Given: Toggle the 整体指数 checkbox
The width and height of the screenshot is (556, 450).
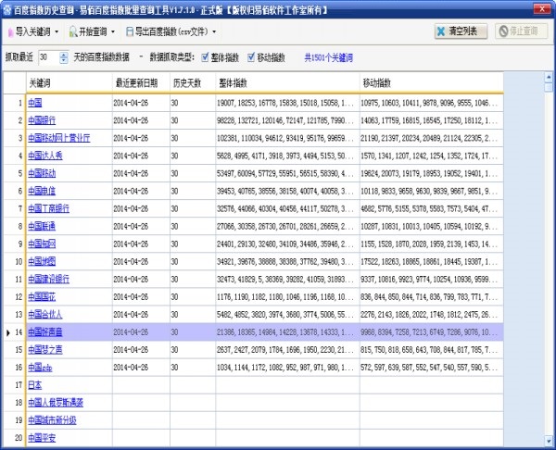Looking at the screenshot, I should [205, 57].
